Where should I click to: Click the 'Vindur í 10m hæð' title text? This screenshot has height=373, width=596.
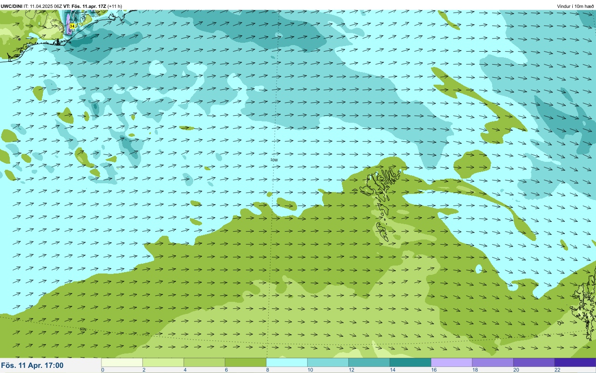pyautogui.click(x=576, y=6)
